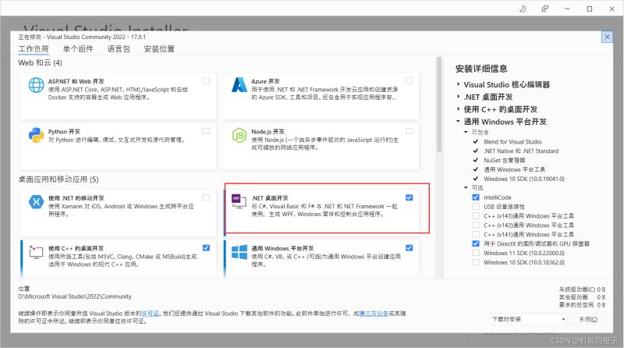Expand 使用 C++ 的桌面开发 in install details
This screenshot has width=624, height=348.
click(x=459, y=109)
